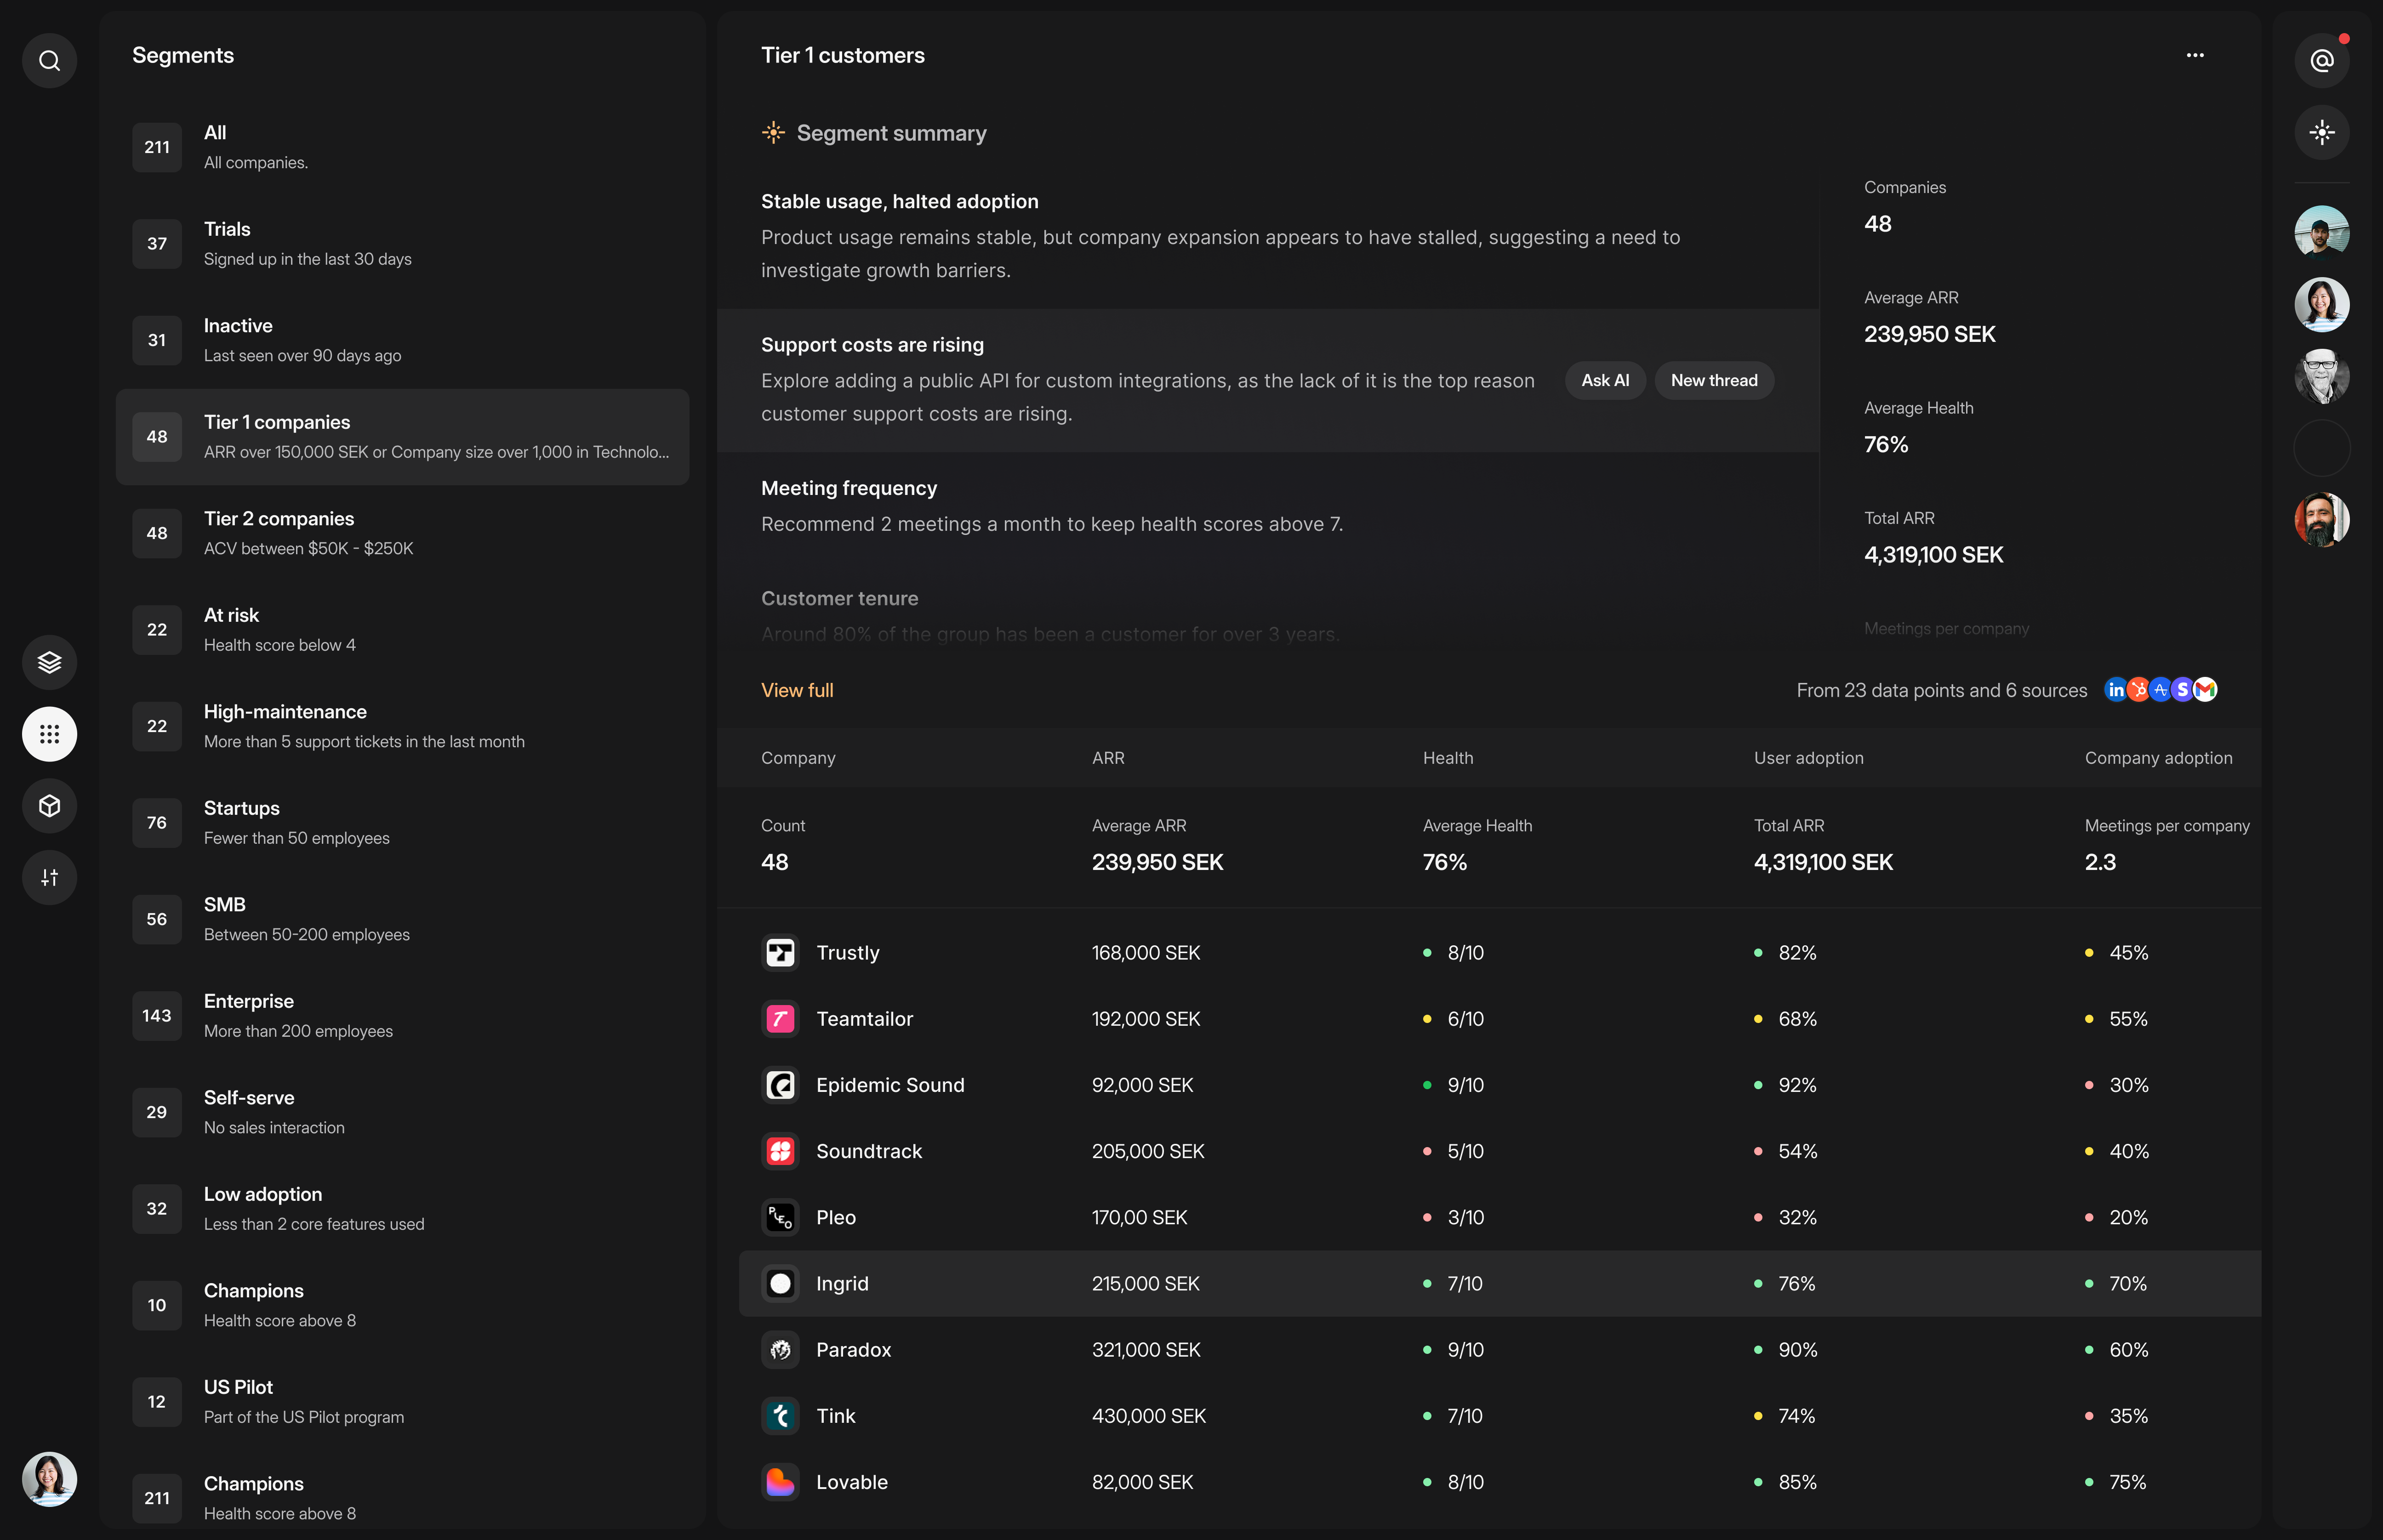Open the search icon in top left
Viewport: 2383px width, 1540px height.
click(x=49, y=60)
